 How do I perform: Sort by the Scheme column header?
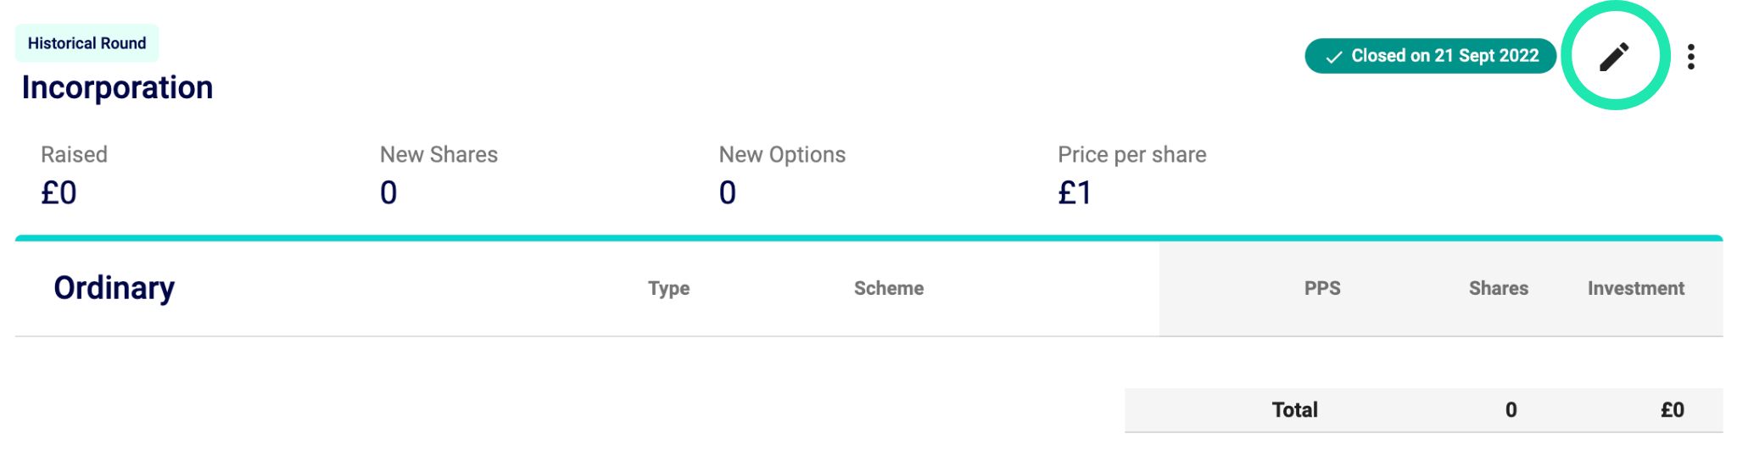click(x=888, y=289)
